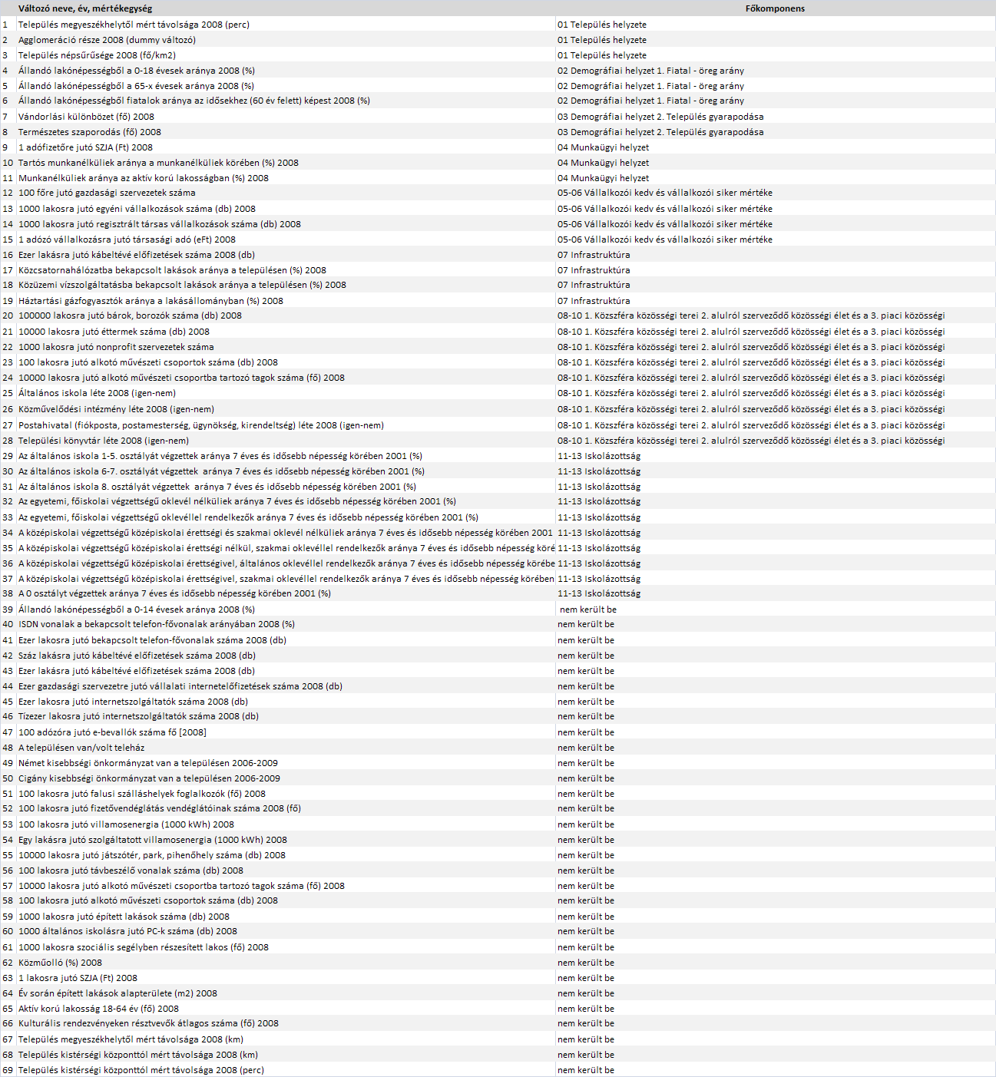The image size is (996, 1077).
Task: Click 'nem került be' in row 62
Action: coord(586,963)
